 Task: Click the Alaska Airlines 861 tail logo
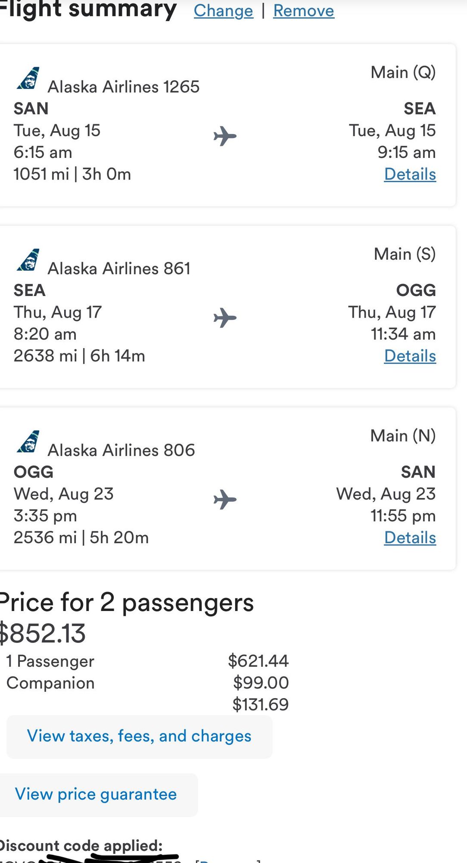[x=28, y=260]
